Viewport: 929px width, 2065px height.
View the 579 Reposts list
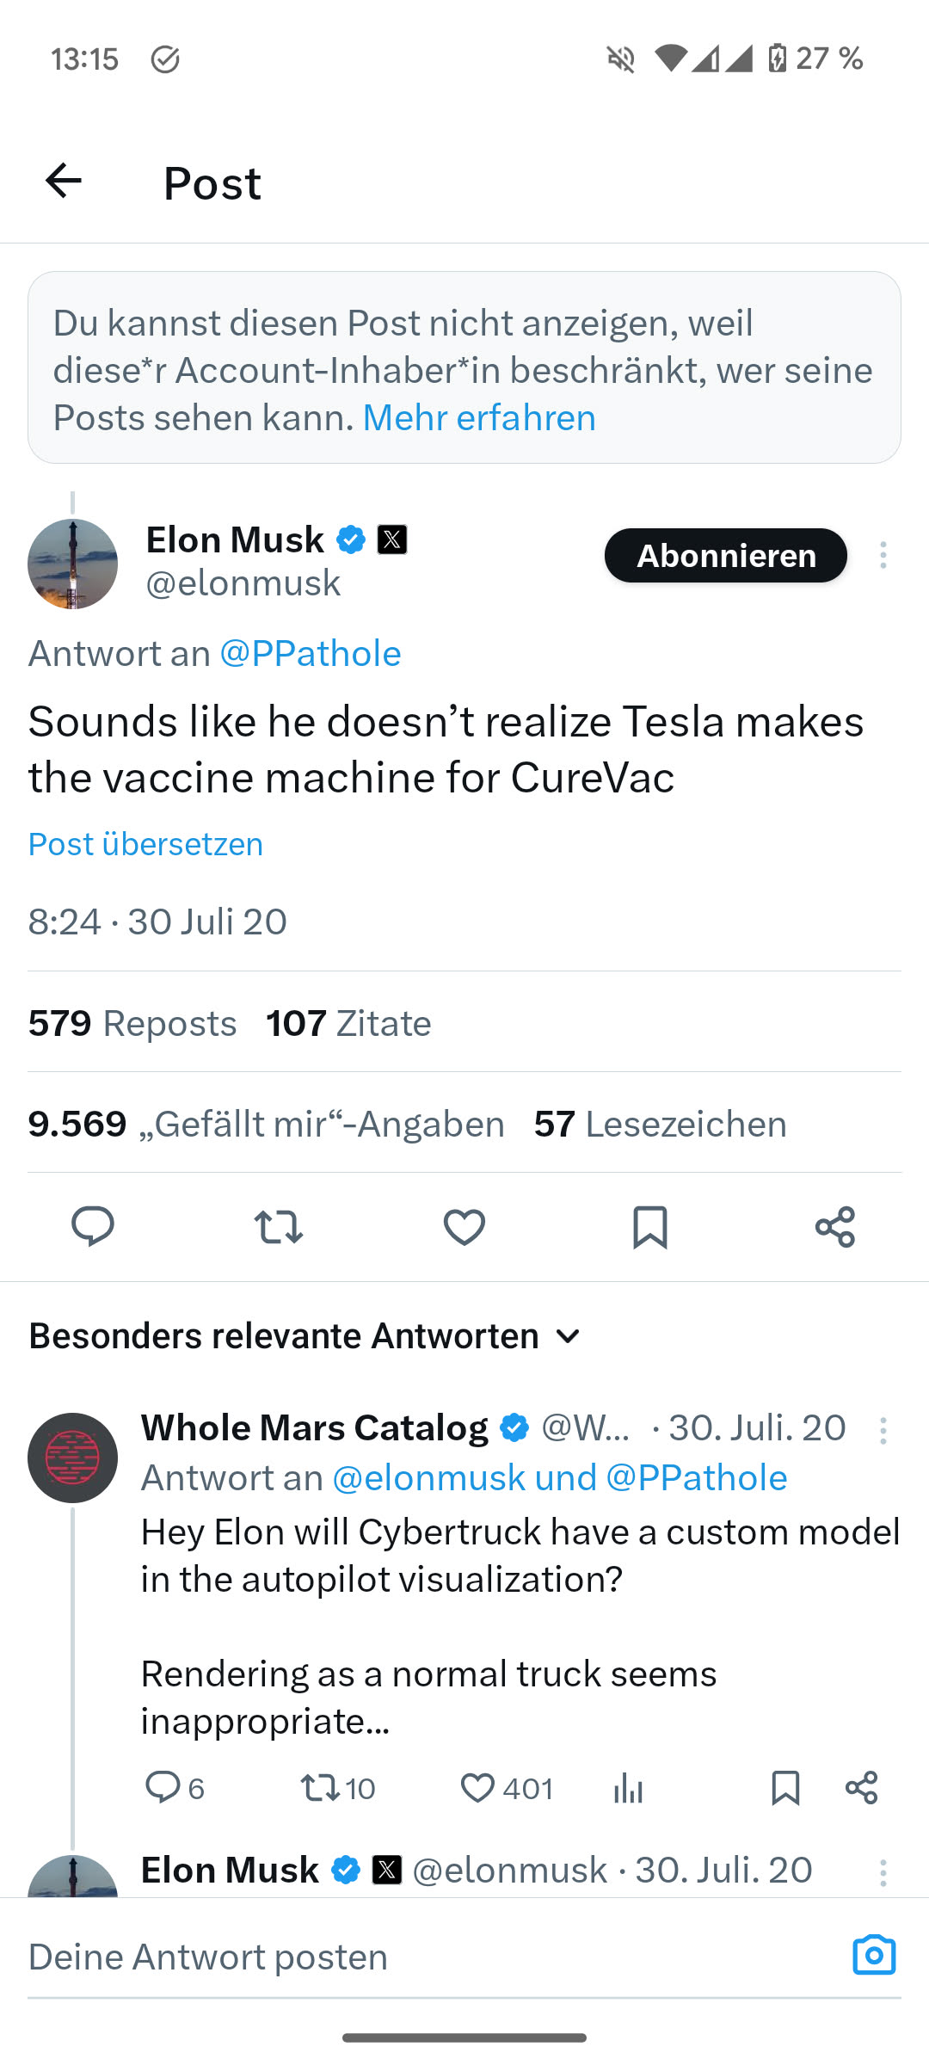point(132,1023)
